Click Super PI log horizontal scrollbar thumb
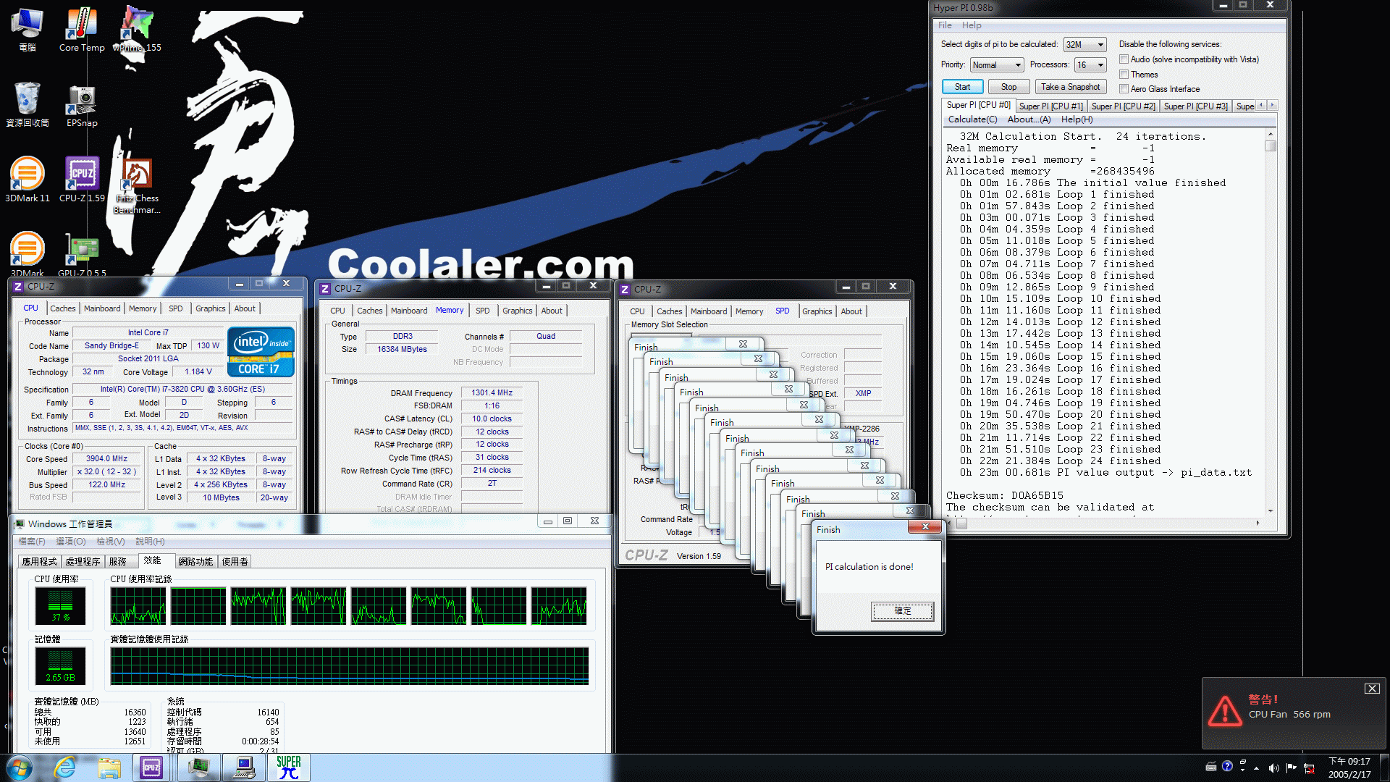 (x=961, y=524)
